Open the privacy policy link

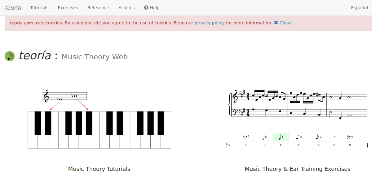[x=210, y=23]
